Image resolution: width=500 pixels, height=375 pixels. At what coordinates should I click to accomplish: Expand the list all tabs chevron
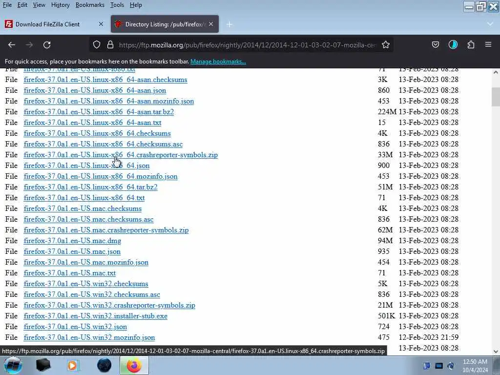tap(490, 24)
